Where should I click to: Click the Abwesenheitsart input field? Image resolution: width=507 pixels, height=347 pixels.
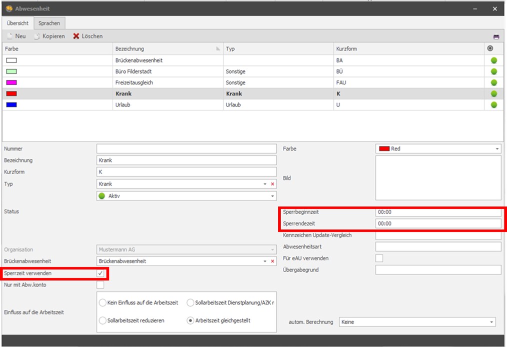click(438, 246)
